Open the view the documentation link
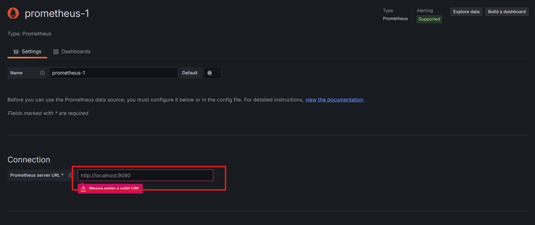535x225 pixels. click(x=334, y=100)
